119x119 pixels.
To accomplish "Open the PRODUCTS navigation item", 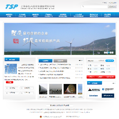I will (49, 15).
